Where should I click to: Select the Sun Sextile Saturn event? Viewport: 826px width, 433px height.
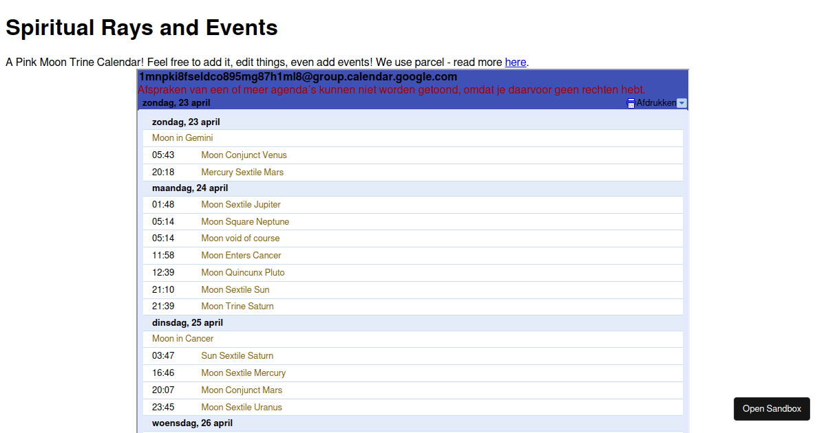tap(237, 355)
